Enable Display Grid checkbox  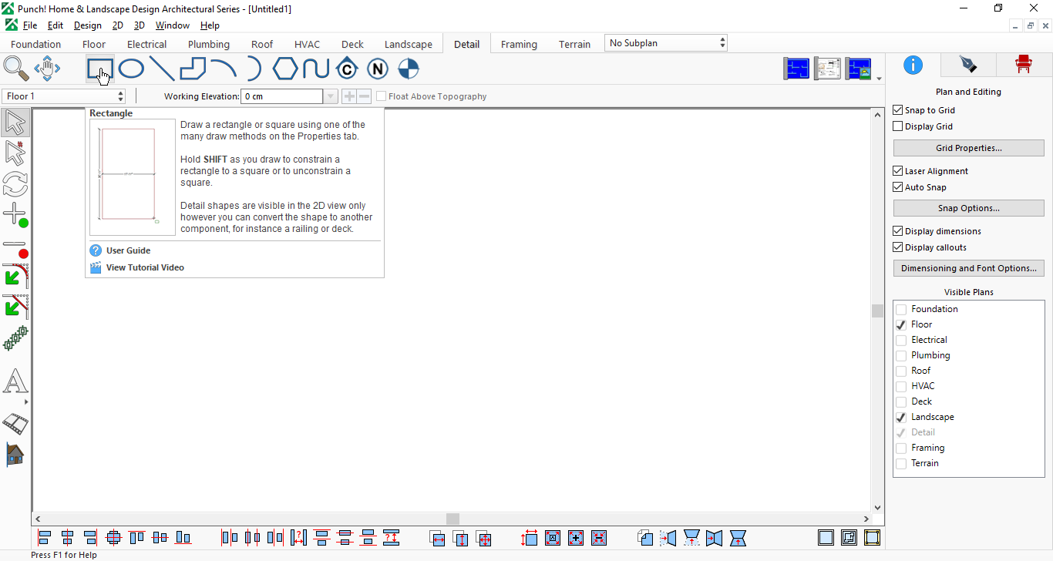[897, 126]
